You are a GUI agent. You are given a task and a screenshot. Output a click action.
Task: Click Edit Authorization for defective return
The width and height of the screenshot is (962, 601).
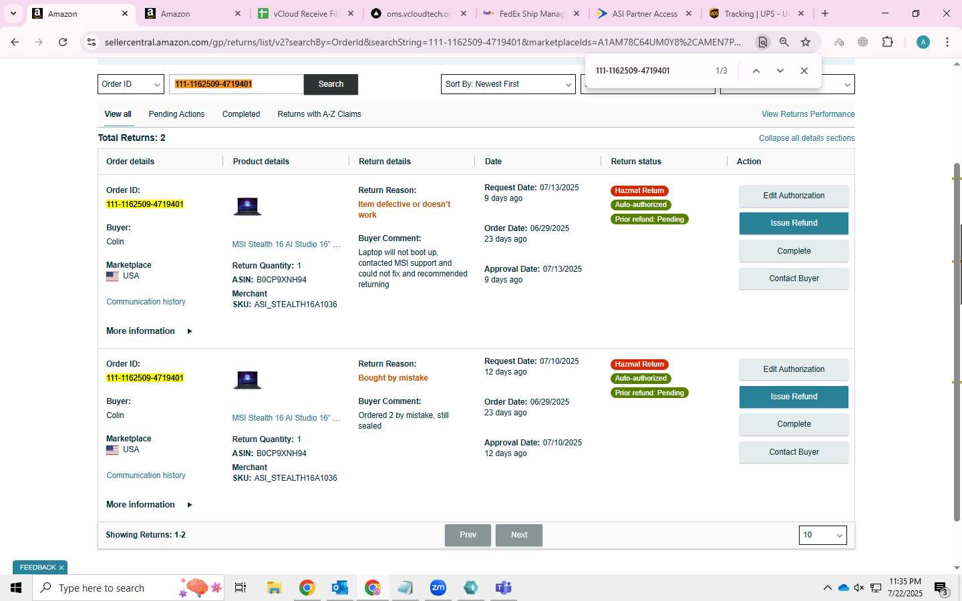(794, 196)
